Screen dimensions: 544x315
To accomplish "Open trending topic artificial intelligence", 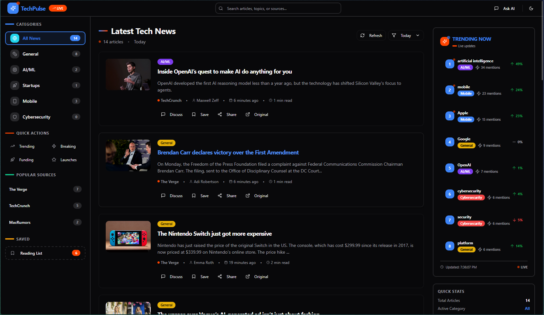I will [484, 64].
